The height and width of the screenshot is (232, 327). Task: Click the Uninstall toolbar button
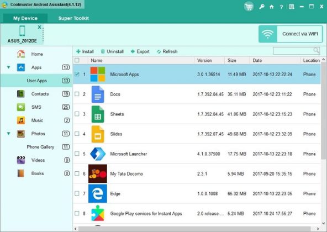point(112,51)
